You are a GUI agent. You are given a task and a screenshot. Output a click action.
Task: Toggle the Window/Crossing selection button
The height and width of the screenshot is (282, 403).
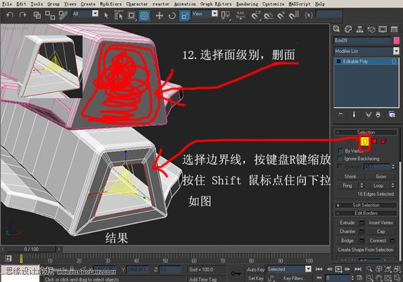pos(144,15)
